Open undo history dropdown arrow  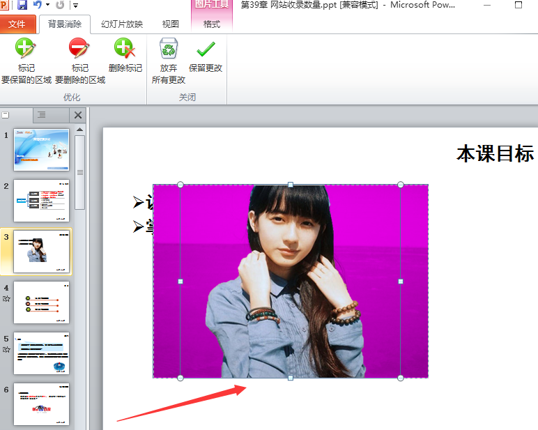pyautogui.click(x=47, y=5)
